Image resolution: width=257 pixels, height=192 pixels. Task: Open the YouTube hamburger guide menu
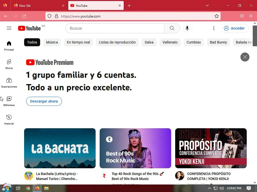coord(9,28)
